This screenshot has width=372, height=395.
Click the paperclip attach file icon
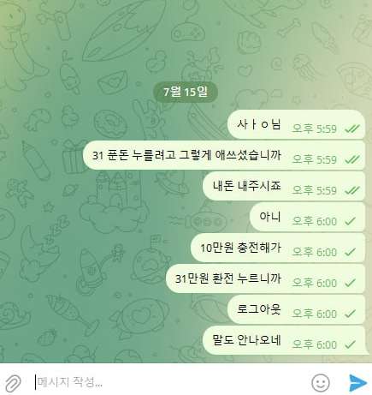click(13, 383)
